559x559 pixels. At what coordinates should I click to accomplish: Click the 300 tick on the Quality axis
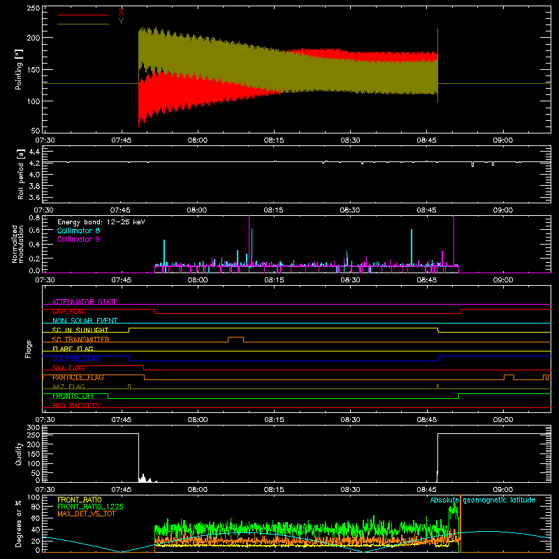[34, 427]
